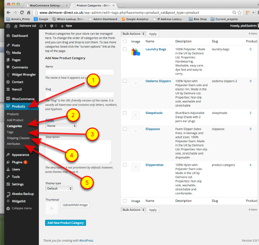Click the Slug input field
The width and height of the screenshot is (259, 245).
click(x=80, y=95)
